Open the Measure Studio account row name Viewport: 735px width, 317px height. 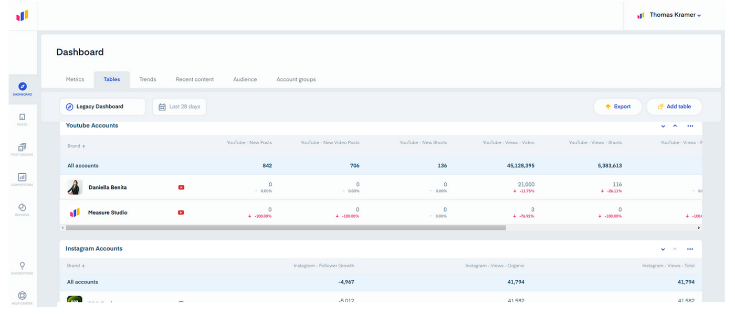[x=108, y=213]
